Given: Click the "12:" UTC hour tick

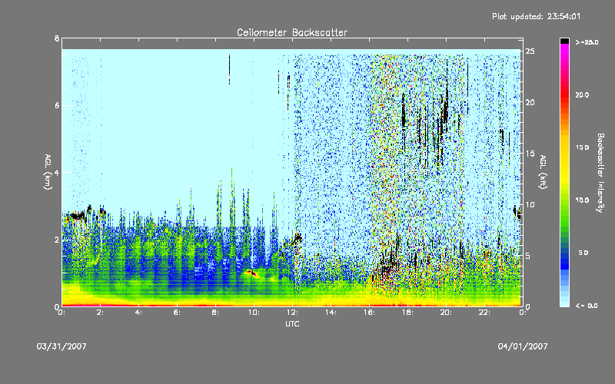Looking at the screenshot, I should tap(292, 313).
